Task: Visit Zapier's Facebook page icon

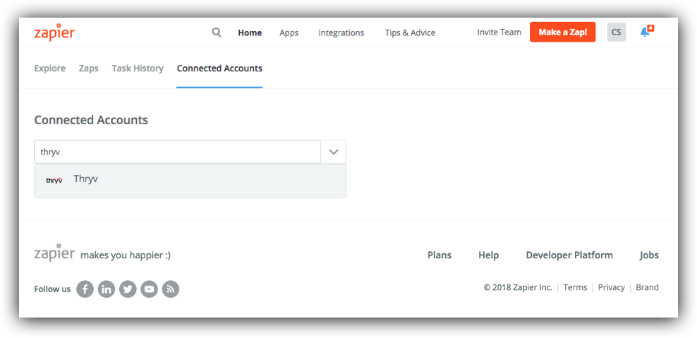Action: [x=85, y=289]
